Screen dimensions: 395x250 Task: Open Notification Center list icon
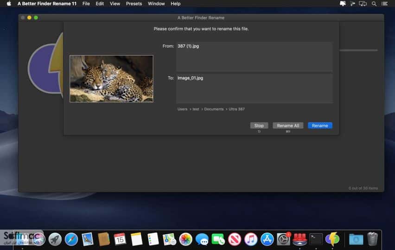[384, 4]
